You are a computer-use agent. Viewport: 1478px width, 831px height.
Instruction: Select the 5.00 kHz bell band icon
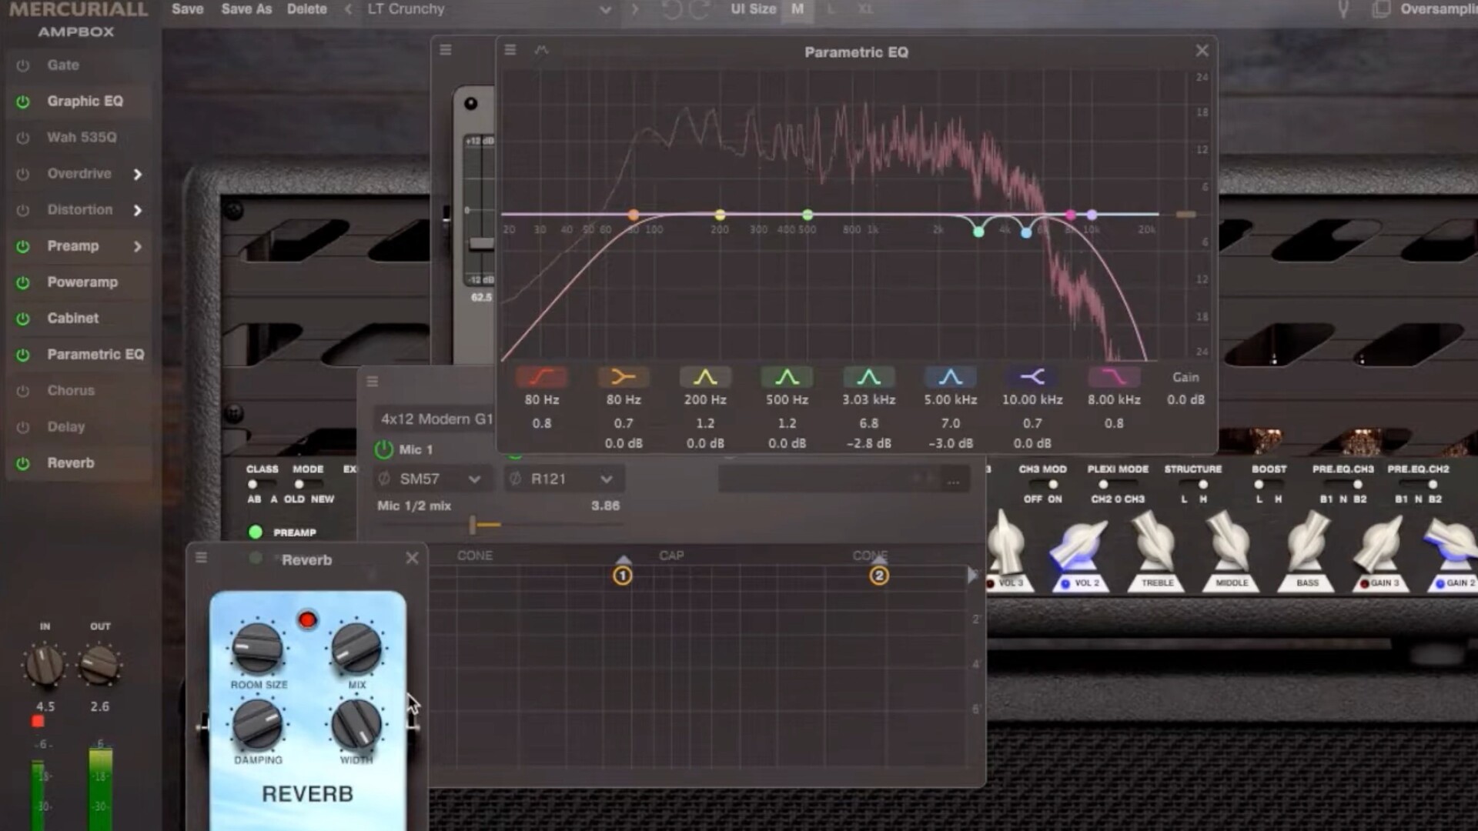point(951,377)
